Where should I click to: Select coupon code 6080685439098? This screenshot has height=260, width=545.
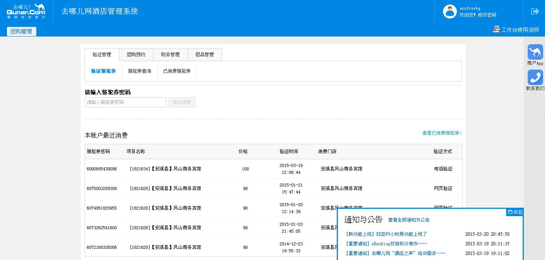102,169
